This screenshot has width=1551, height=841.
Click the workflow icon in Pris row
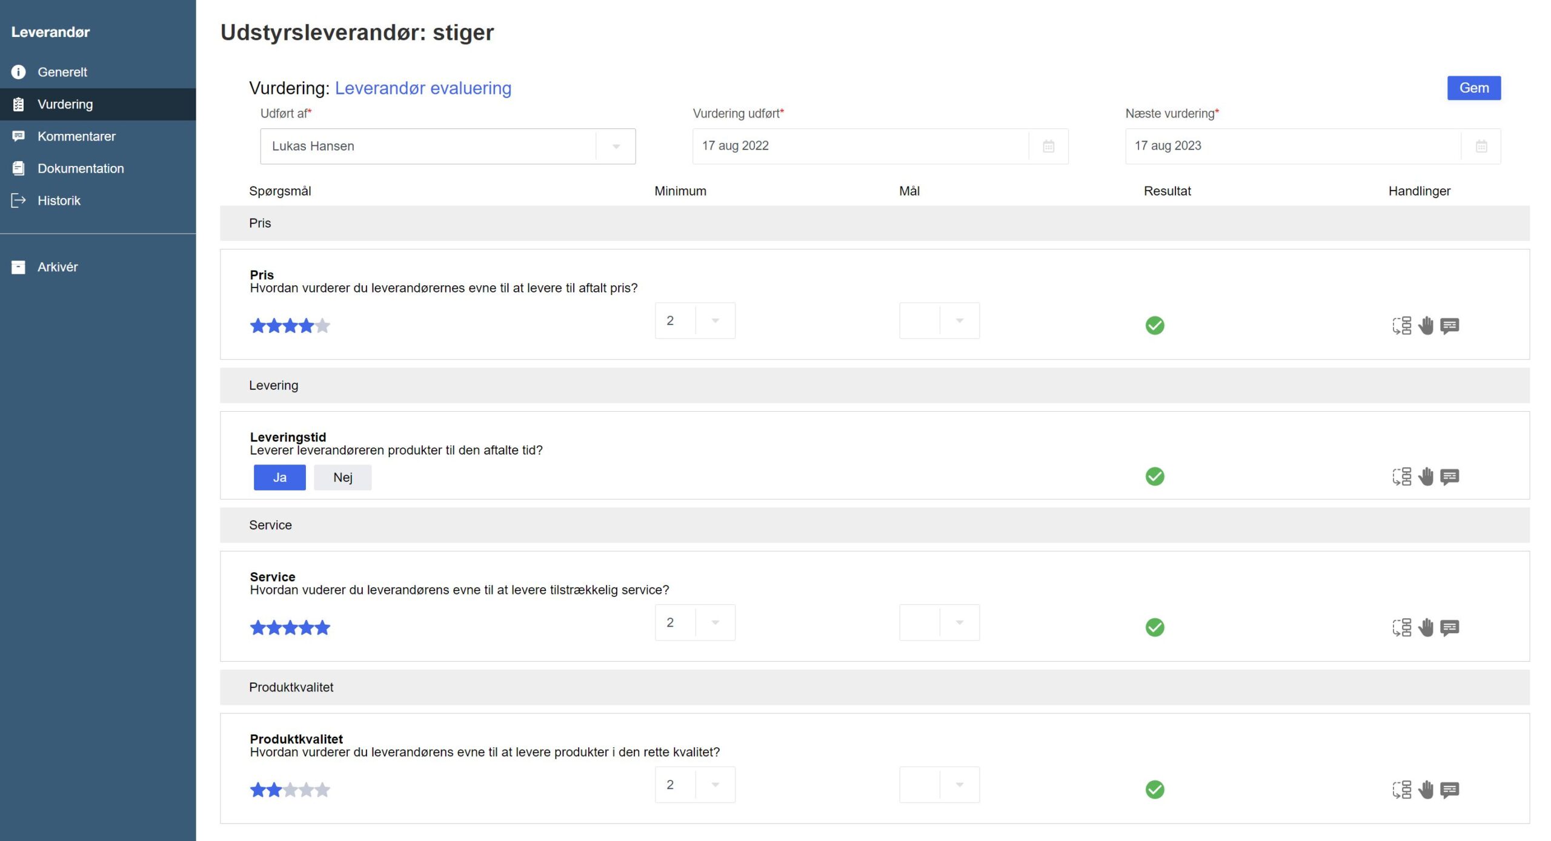(x=1401, y=326)
